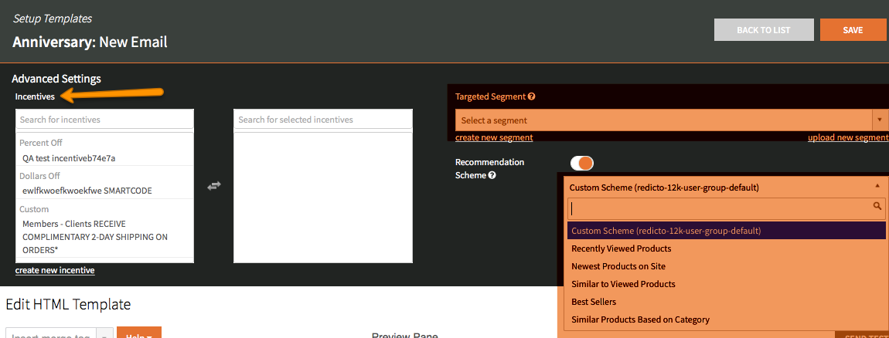Image resolution: width=889 pixels, height=338 pixels.
Task: Click the BACK TO LIST button
Action: 764,30
